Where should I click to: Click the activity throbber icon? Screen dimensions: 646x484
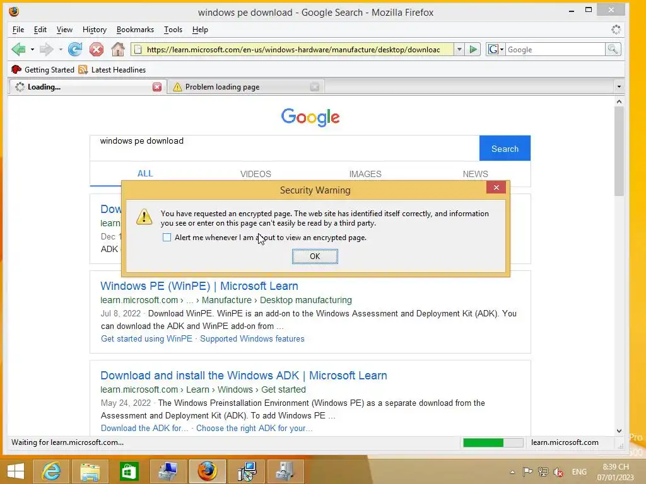616,30
